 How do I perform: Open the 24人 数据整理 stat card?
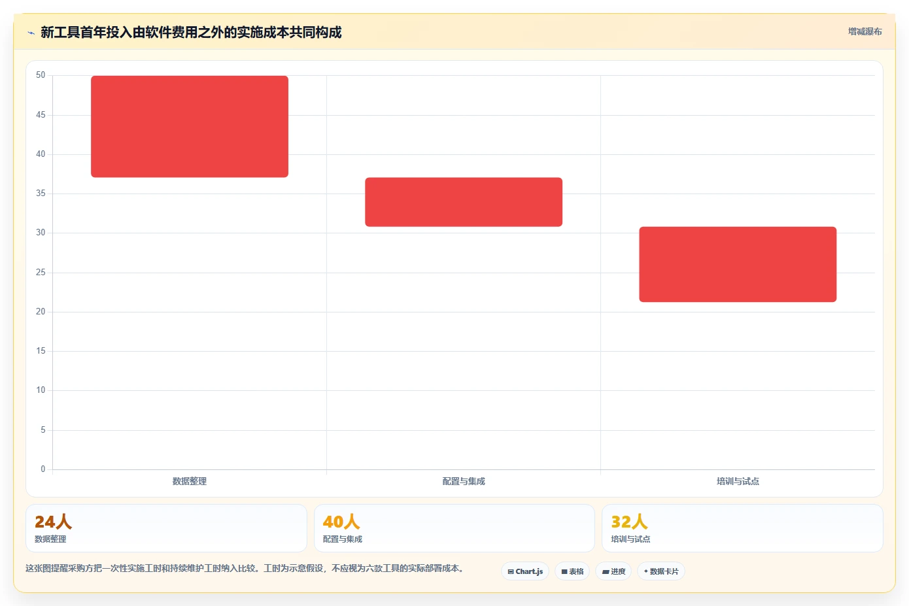pos(166,528)
